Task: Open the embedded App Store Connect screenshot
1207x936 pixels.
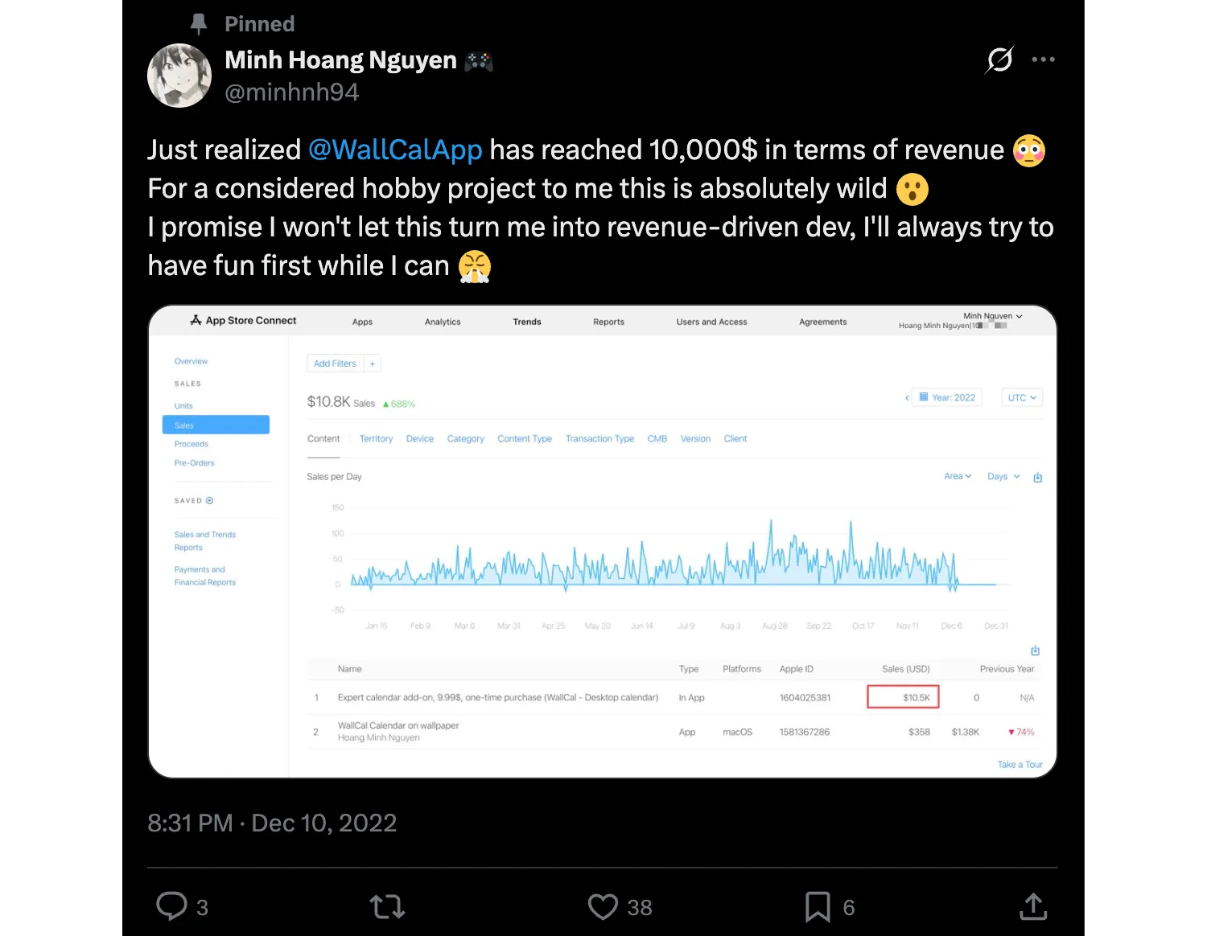Action: pos(602,541)
